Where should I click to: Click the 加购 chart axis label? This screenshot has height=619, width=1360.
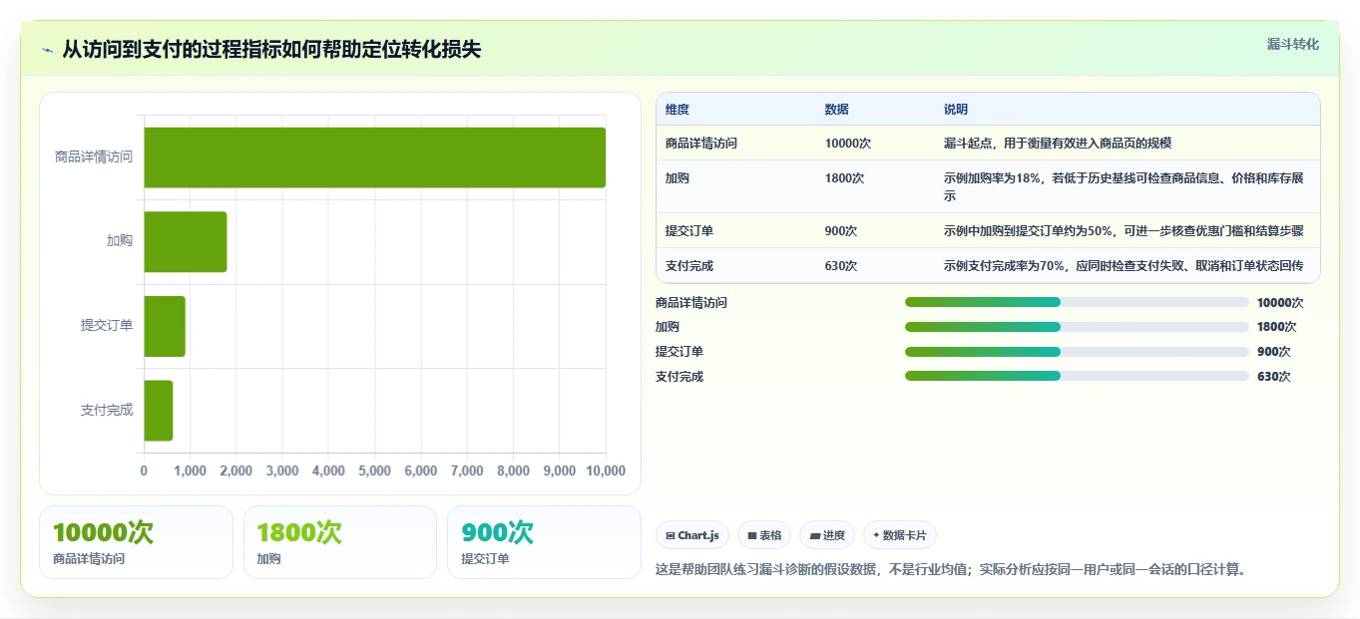point(120,241)
